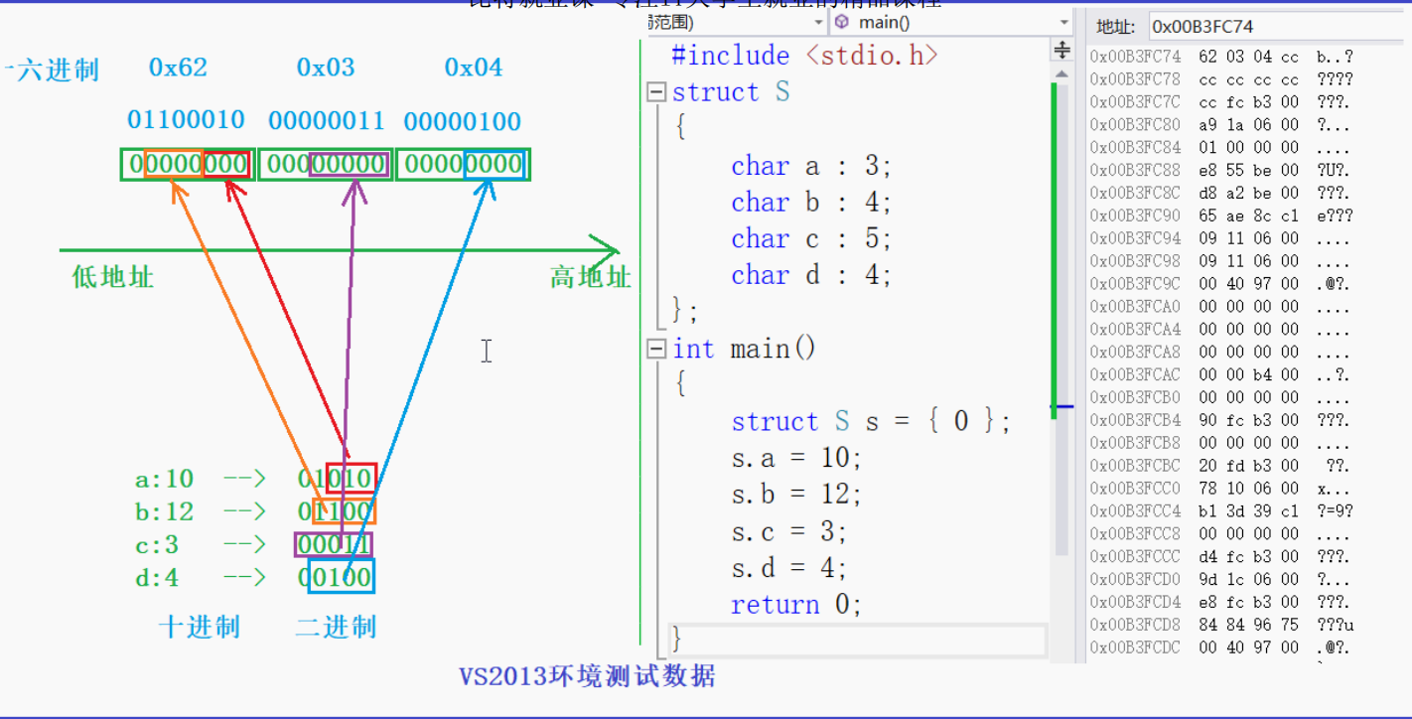Click the blue marker on the editor scrollbar
Image resolution: width=1412 pixels, height=719 pixels.
click(x=1064, y=406)
